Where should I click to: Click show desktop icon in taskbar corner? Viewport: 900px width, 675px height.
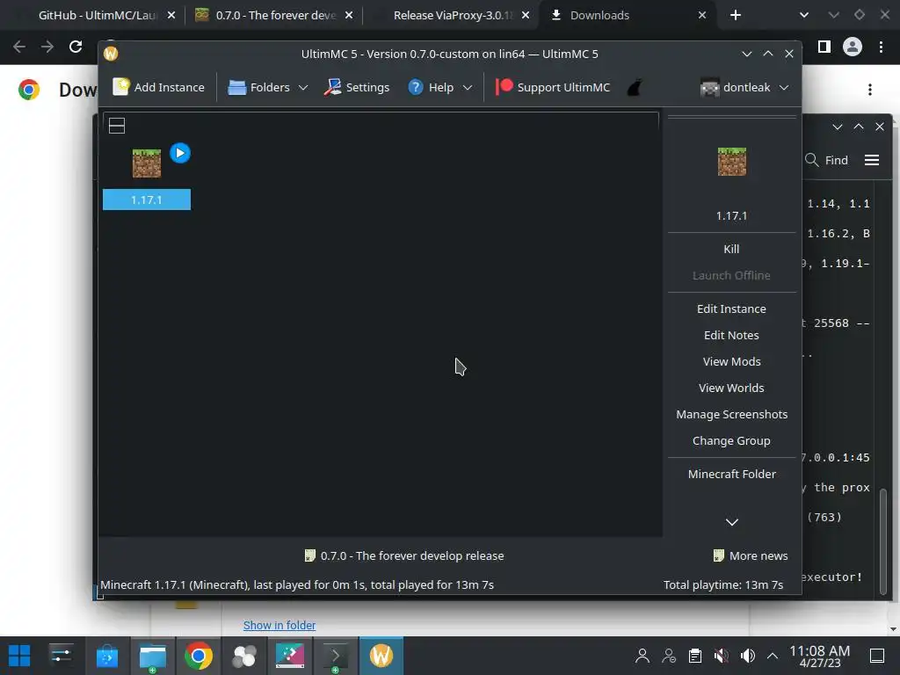[x=878, y=656]
